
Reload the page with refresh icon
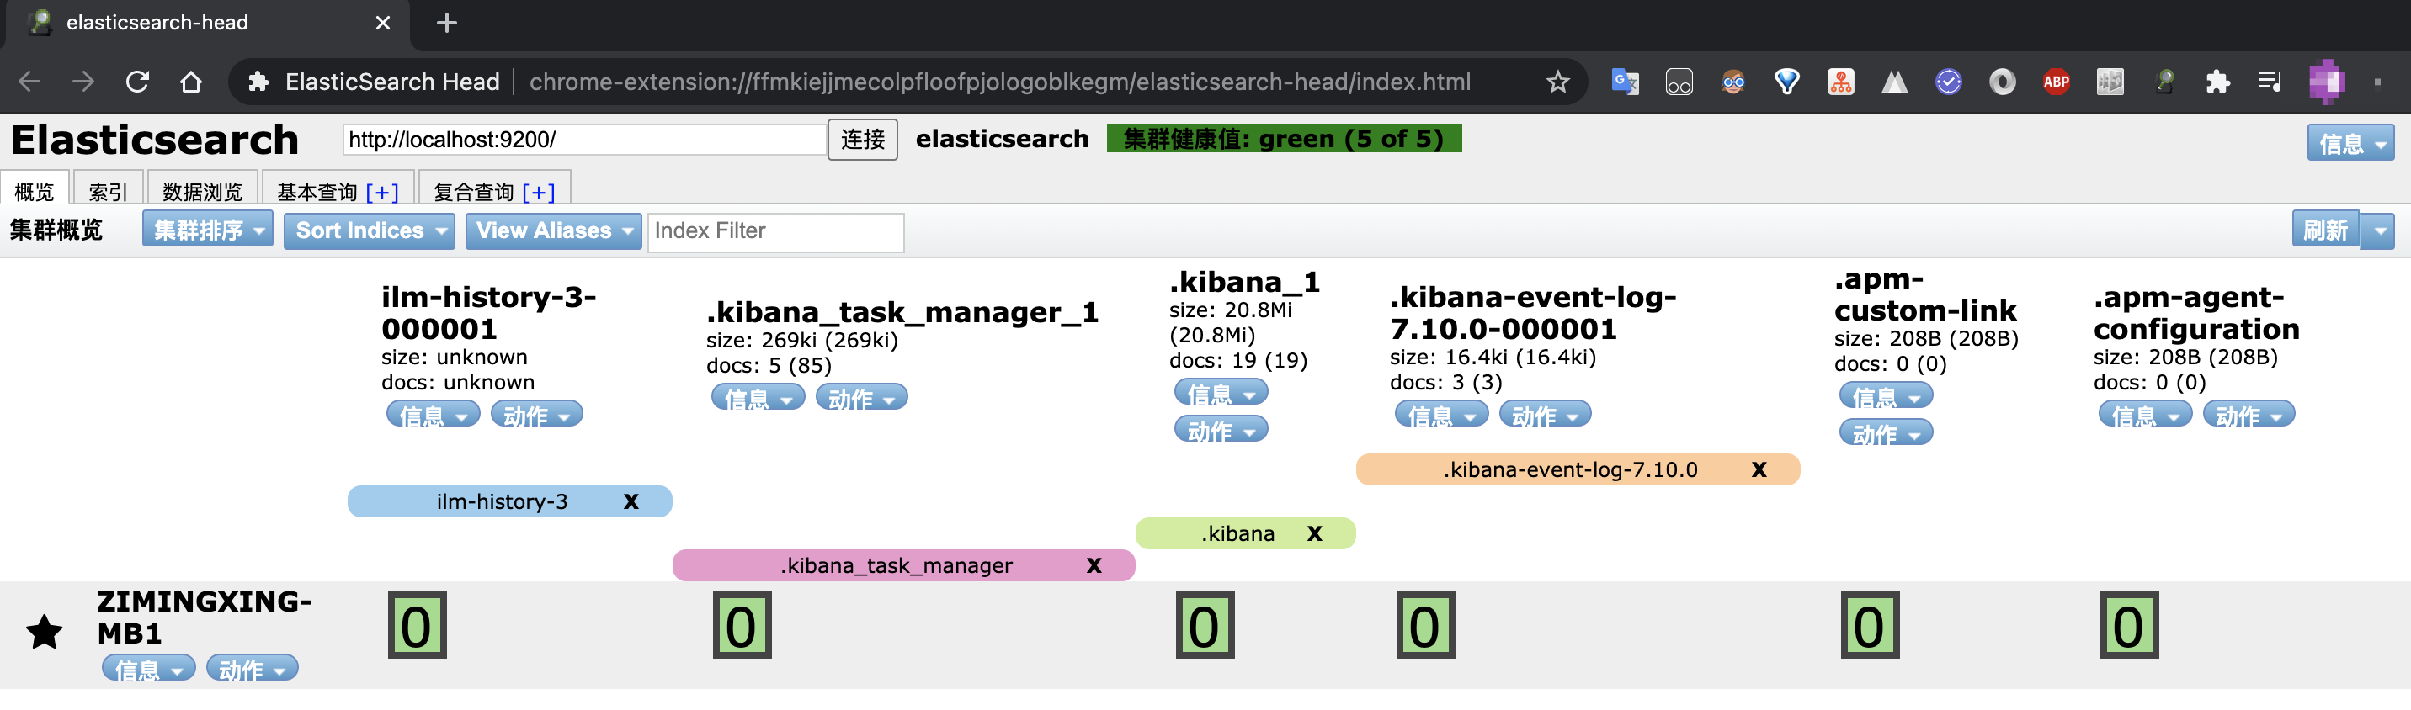(x=137, y=82)
